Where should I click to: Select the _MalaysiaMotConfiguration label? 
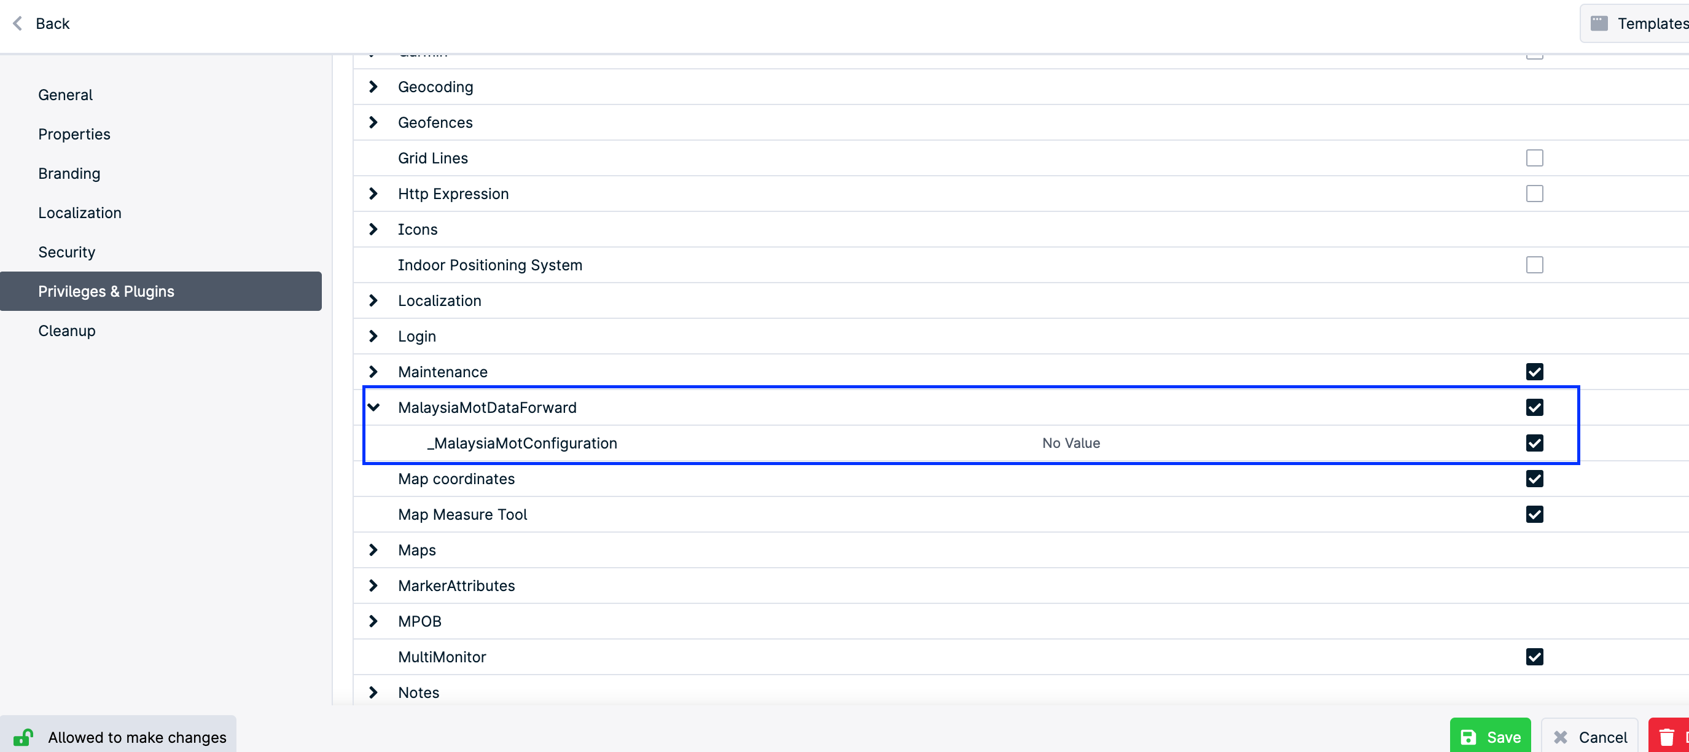pyautogui.click(x=522, y=443)
